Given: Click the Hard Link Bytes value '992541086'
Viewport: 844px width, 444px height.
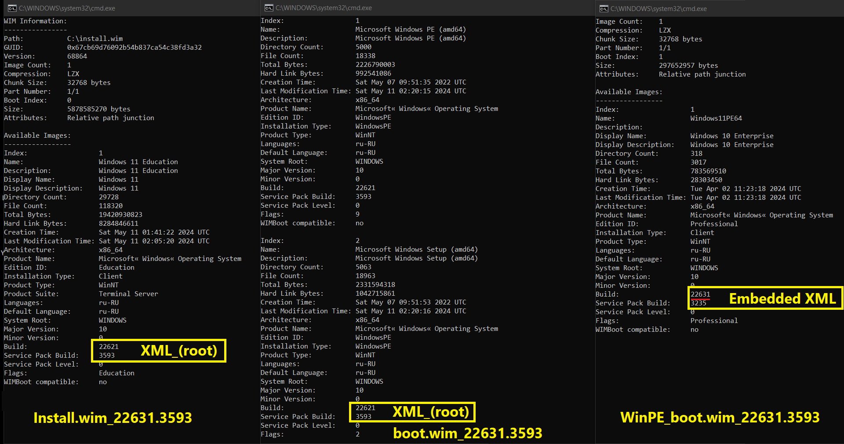Looking at the screenshot, I should pyautogui.click(x=373, y=73).
